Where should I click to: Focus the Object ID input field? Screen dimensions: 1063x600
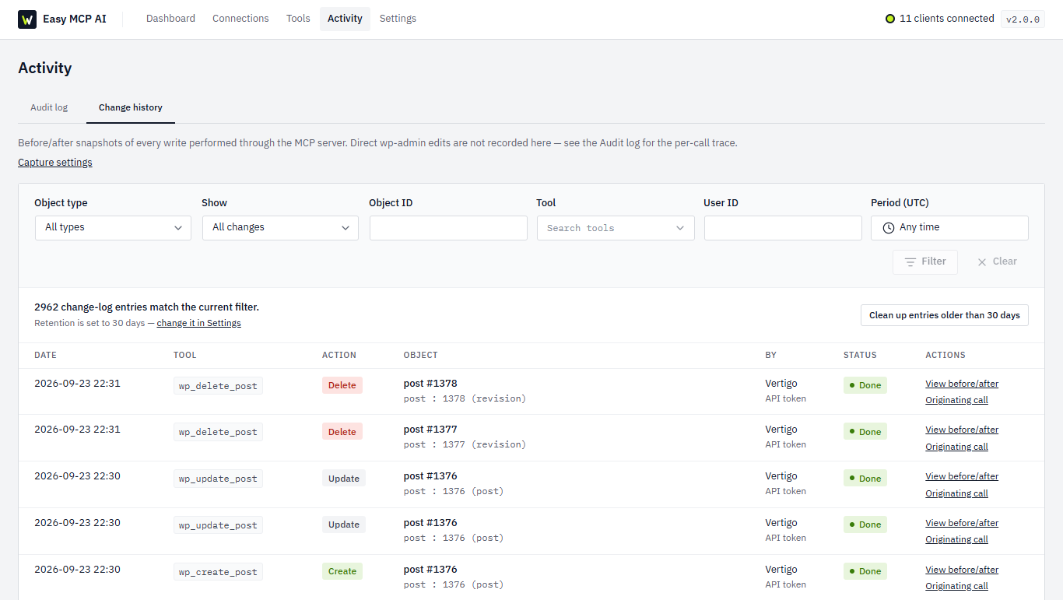pos(448,228)
